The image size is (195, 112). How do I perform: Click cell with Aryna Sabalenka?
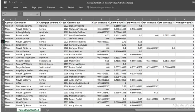tap(27, 26)
